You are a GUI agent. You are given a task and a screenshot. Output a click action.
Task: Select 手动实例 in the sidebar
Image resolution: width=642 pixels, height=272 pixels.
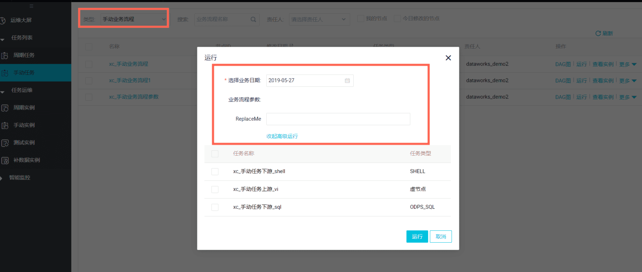point(24,125)
